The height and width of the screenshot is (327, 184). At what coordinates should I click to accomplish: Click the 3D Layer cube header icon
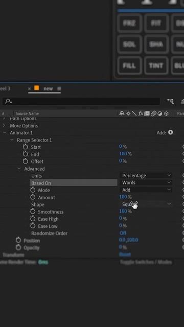(x=166, y=113)
